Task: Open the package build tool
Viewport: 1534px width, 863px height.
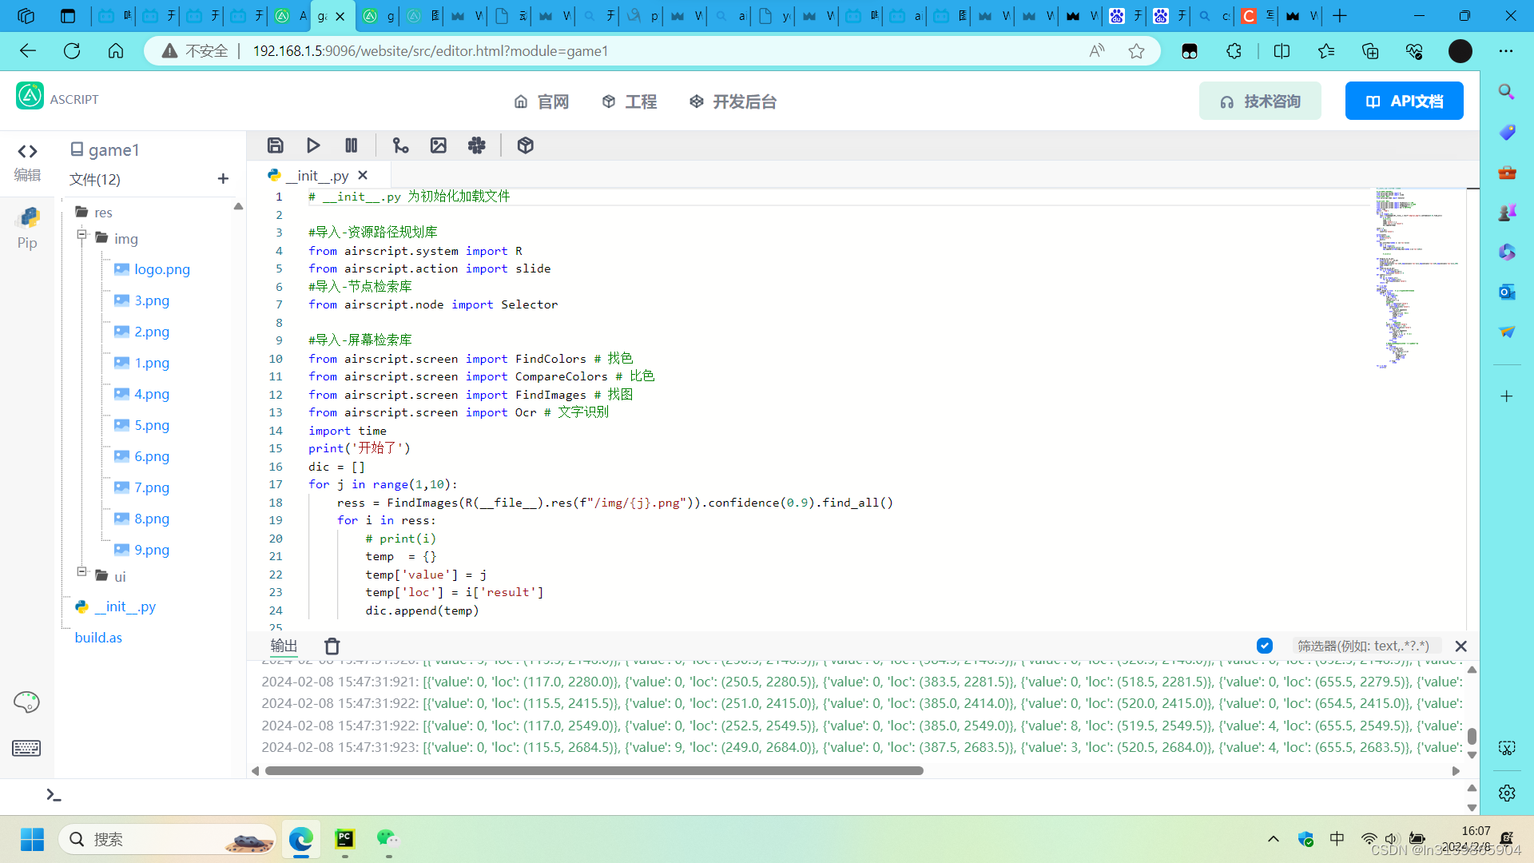Action: pyautogui.click(x=525, y=145)
